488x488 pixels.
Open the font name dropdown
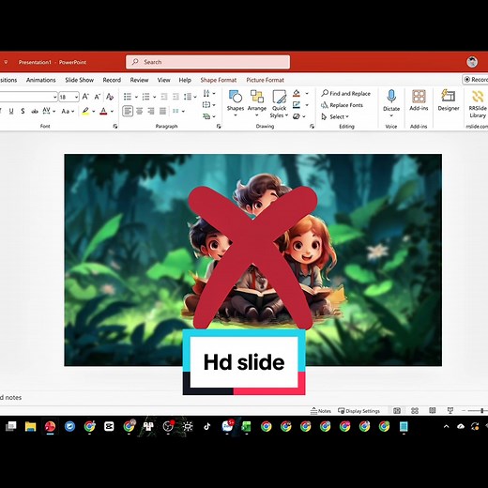coord(55,97)
